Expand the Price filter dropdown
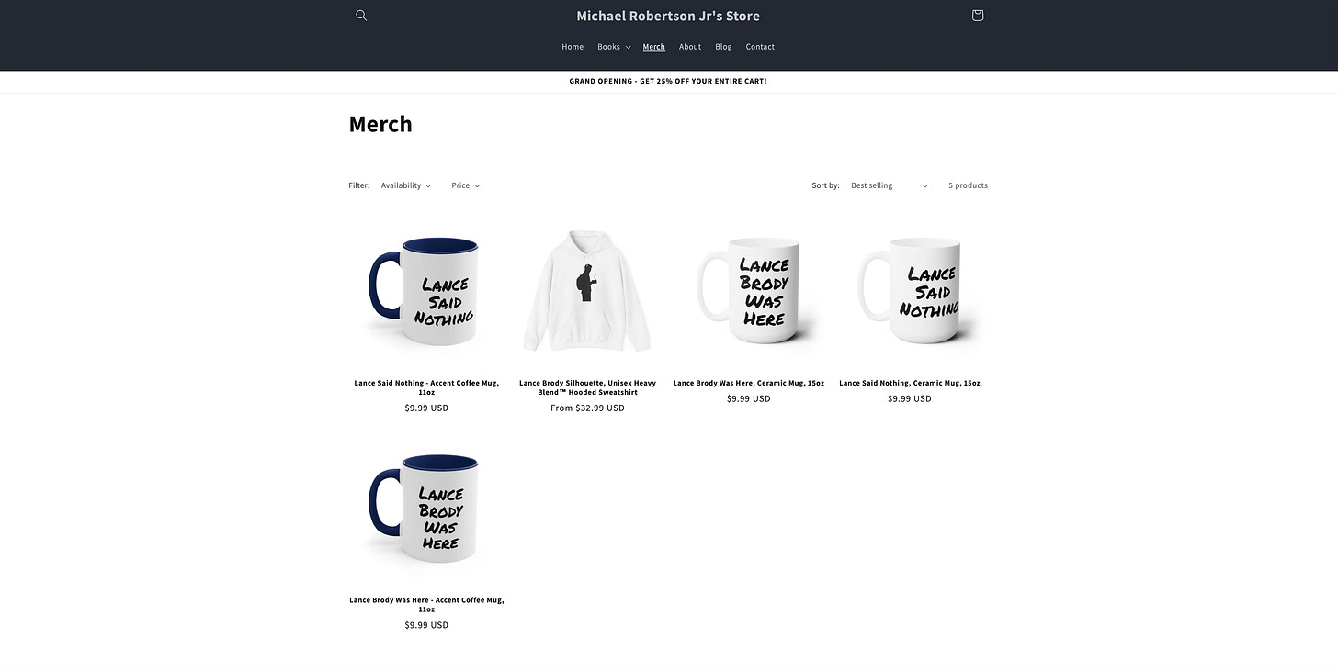The height and width of the screenshot is (671, 1338). (466, 185)
